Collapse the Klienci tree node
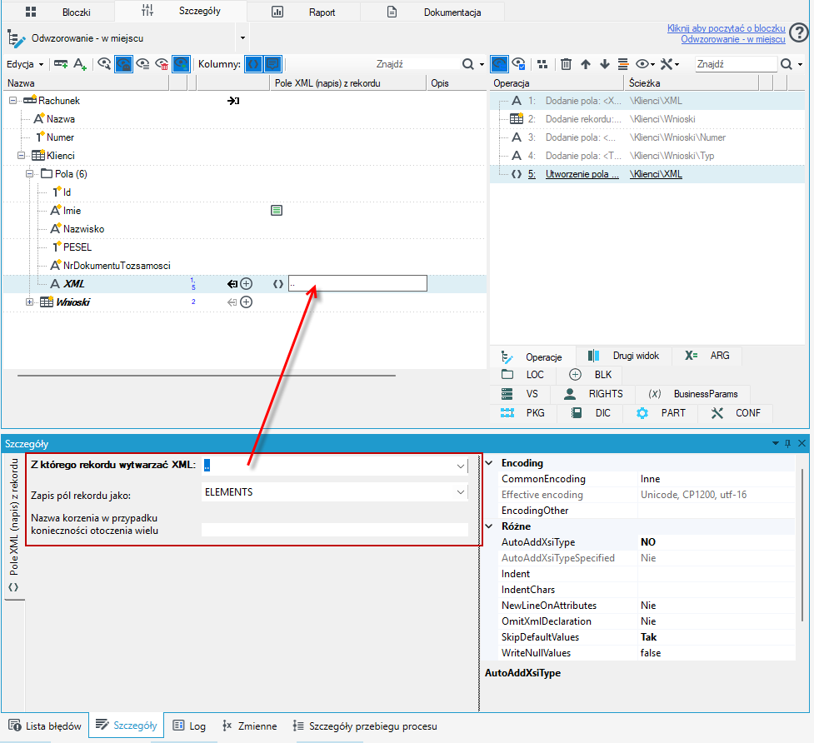This screenshot has width=814, height=743. coord(22,156)
